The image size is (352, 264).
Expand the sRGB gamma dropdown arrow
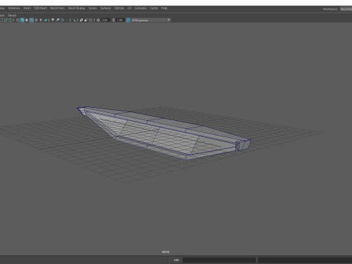point(169,20)
